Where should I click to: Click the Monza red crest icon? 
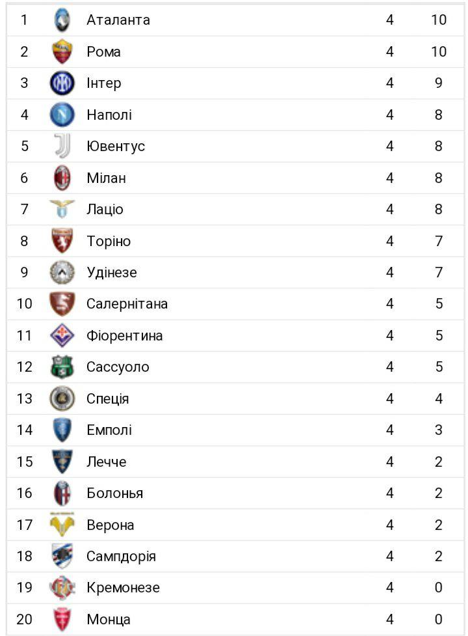point(62,619)
